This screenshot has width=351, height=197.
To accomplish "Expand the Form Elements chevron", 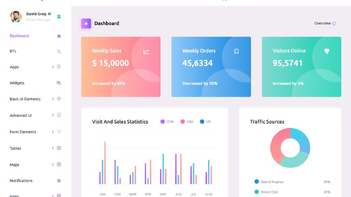I will coord(53,132).
